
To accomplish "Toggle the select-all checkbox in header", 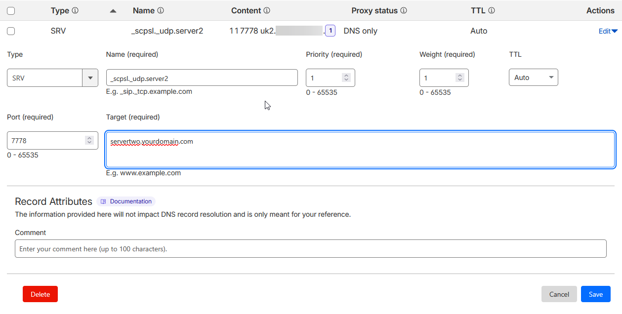I will [11, 11].
